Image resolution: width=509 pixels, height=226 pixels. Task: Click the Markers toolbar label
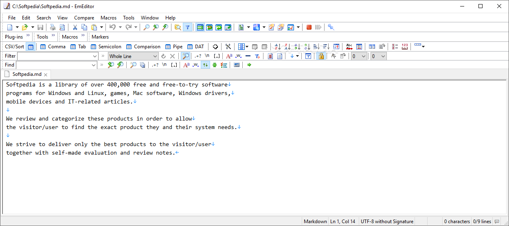[x=100, y=37]
